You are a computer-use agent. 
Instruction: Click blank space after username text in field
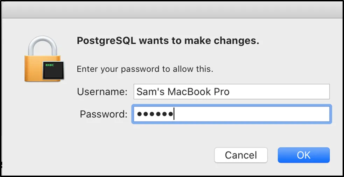point(280,92)
